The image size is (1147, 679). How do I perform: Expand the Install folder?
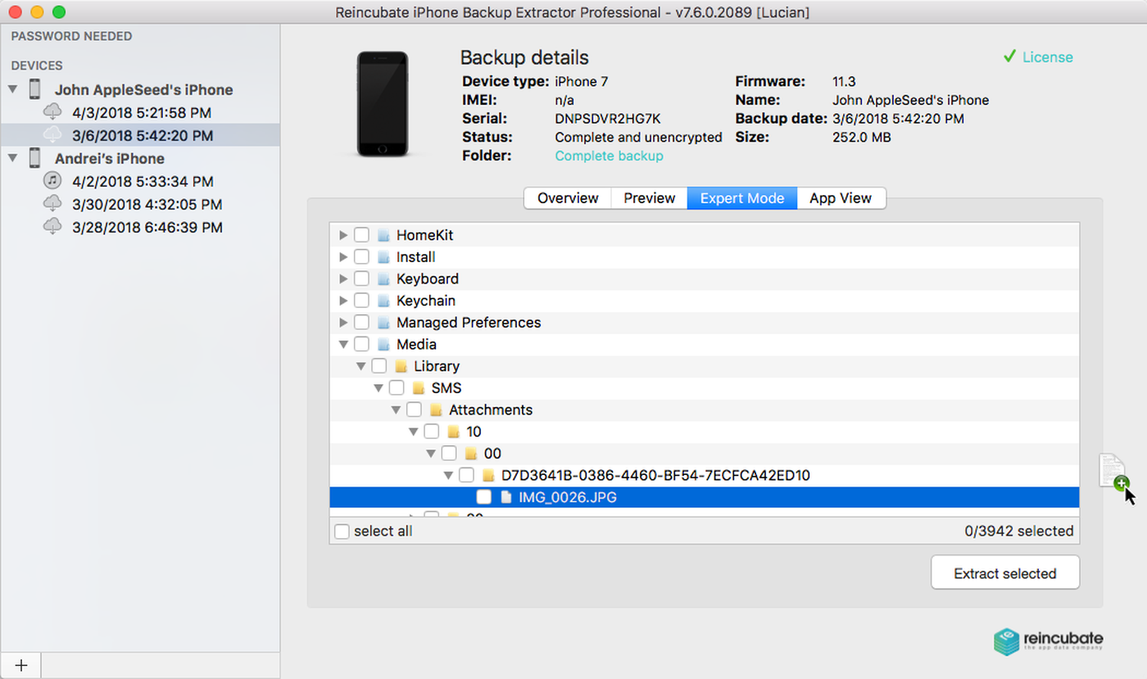[x=343, y=257]
